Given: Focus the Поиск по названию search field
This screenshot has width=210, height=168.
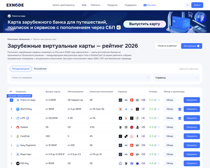Looking at the screenshot, I should point(80,78).
